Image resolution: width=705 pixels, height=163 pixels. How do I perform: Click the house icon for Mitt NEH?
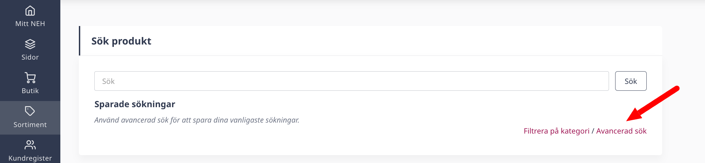click(x=30, y=11)
